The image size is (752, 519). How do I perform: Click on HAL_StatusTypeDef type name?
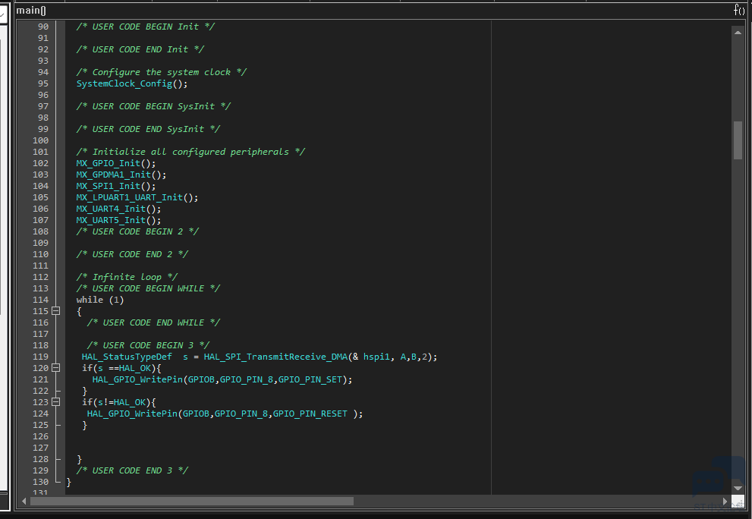[127, 357]
